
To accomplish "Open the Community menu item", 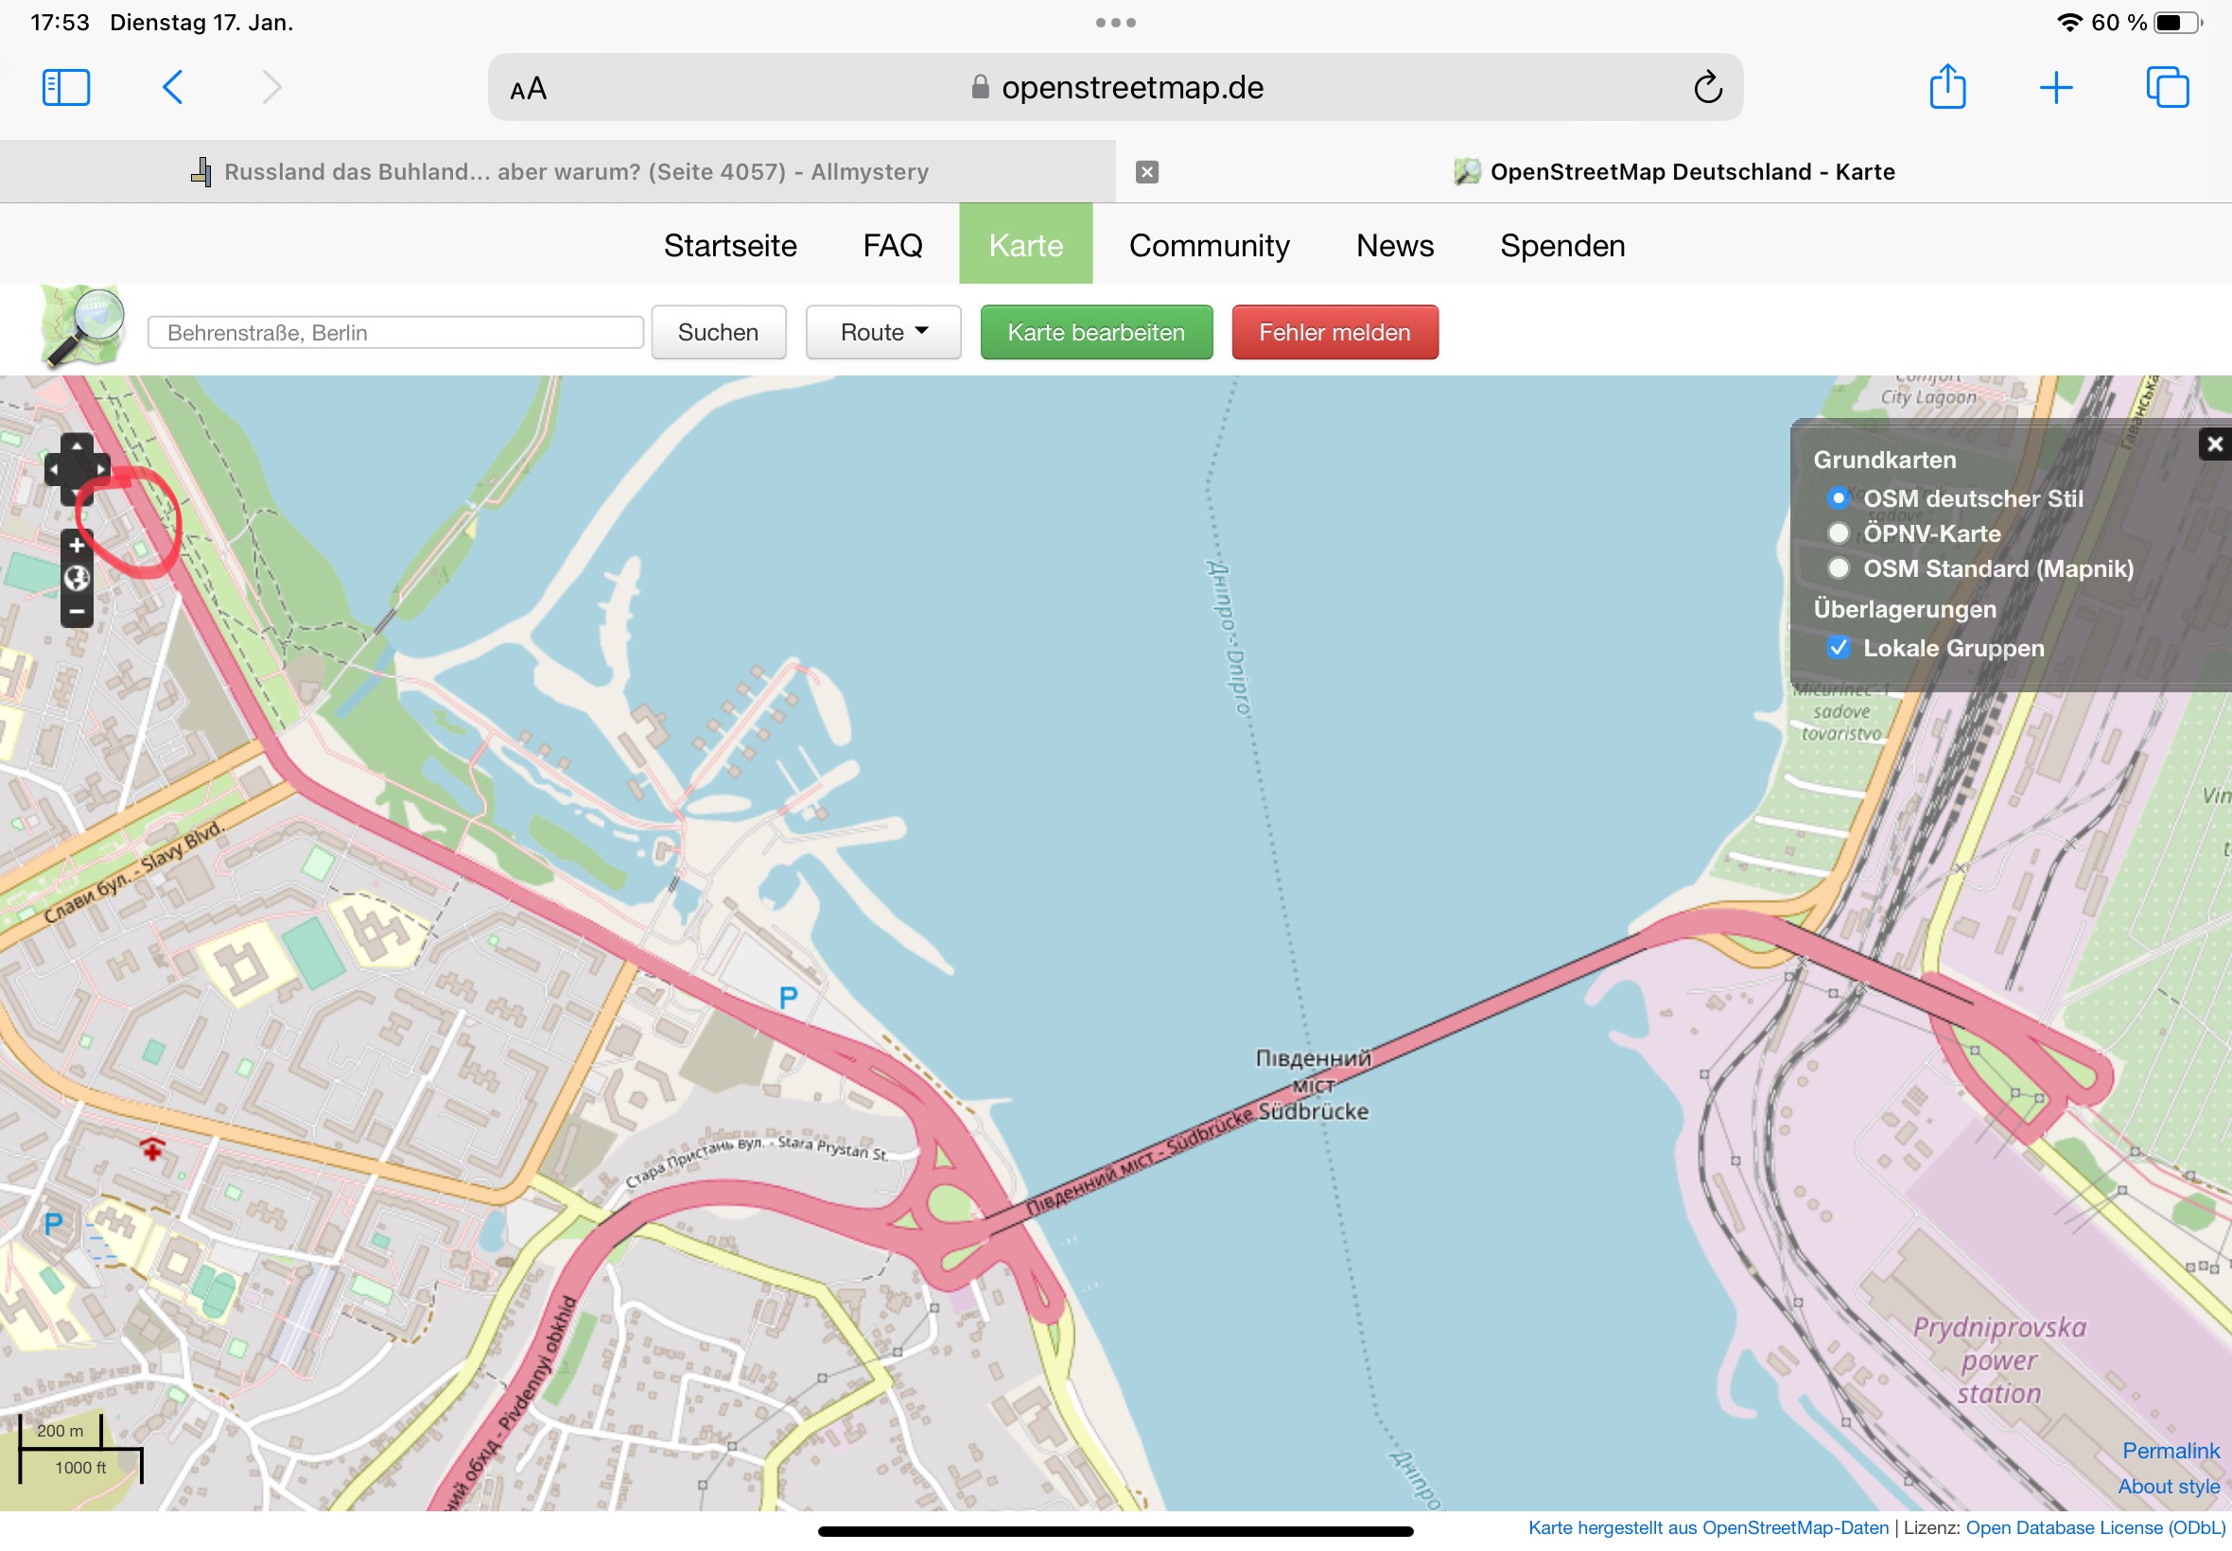I will click(1209, 245).
